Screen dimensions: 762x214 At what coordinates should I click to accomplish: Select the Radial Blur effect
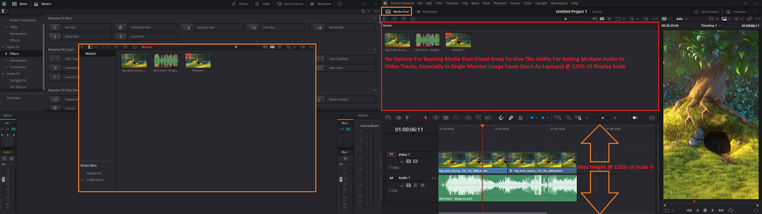79,36
